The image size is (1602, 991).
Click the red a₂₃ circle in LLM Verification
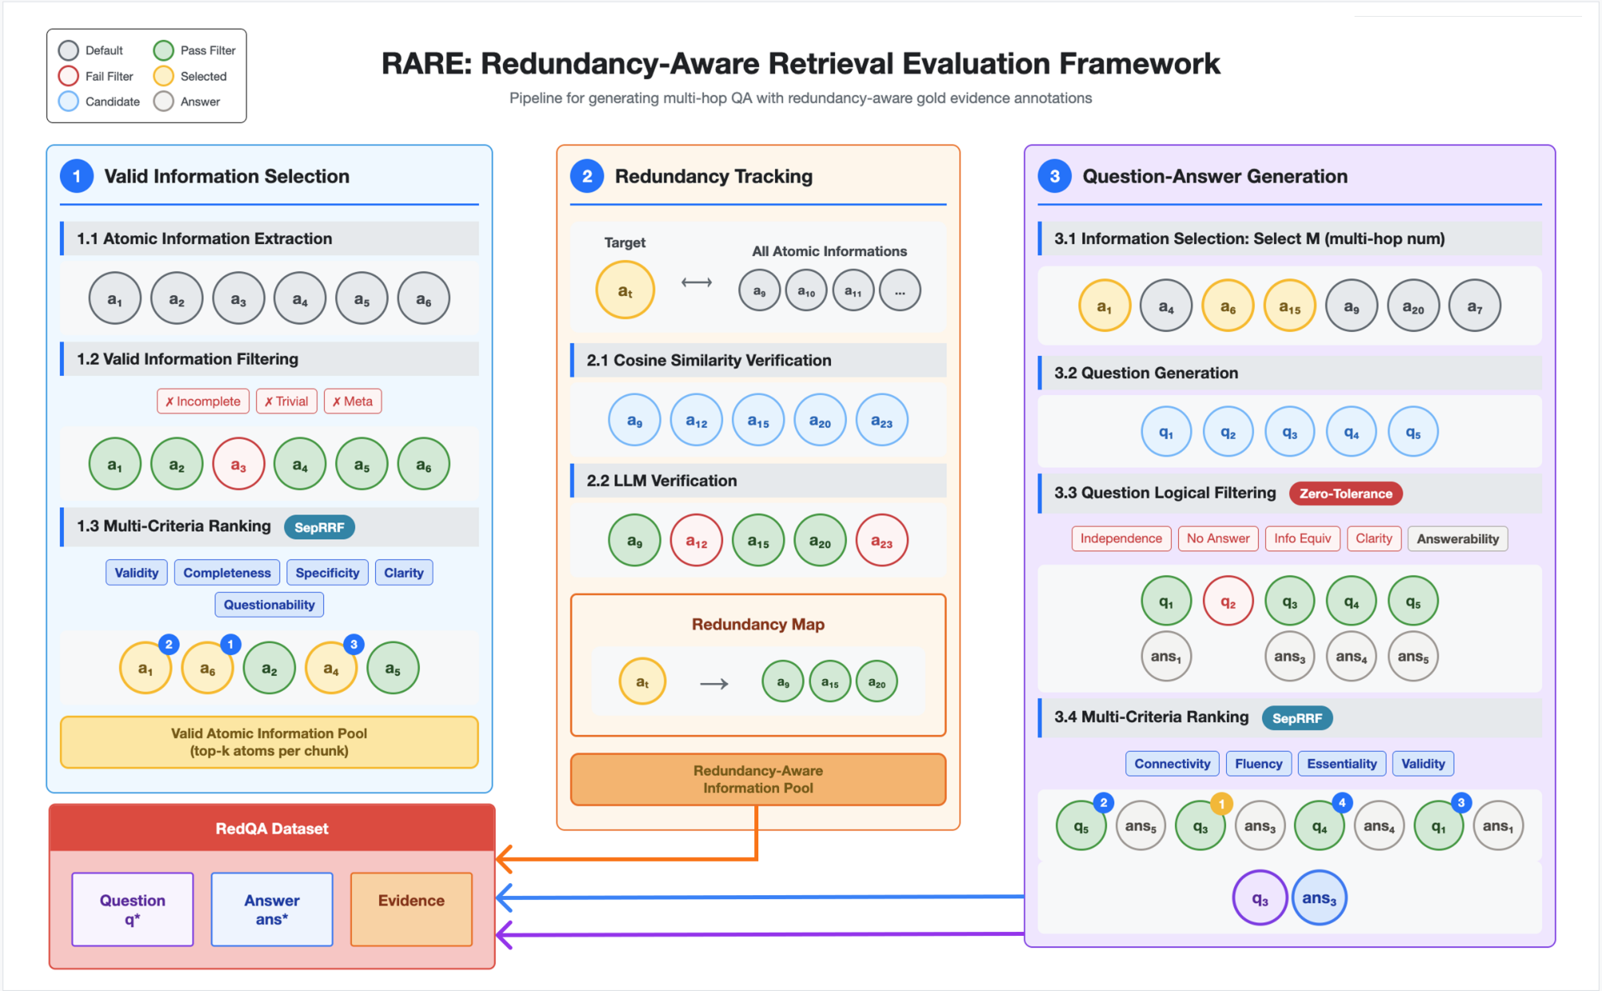pos(881,540)
